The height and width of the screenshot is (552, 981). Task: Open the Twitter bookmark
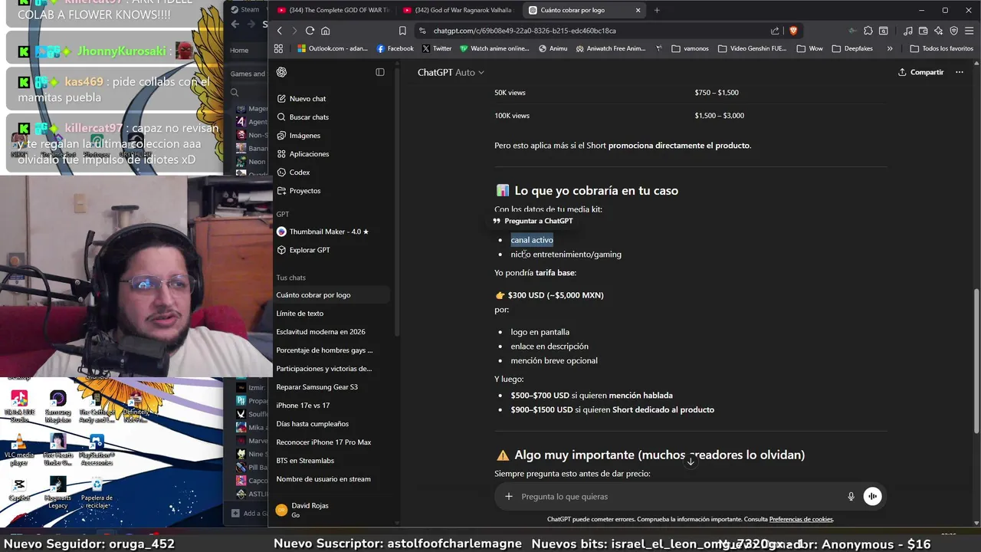437,48
